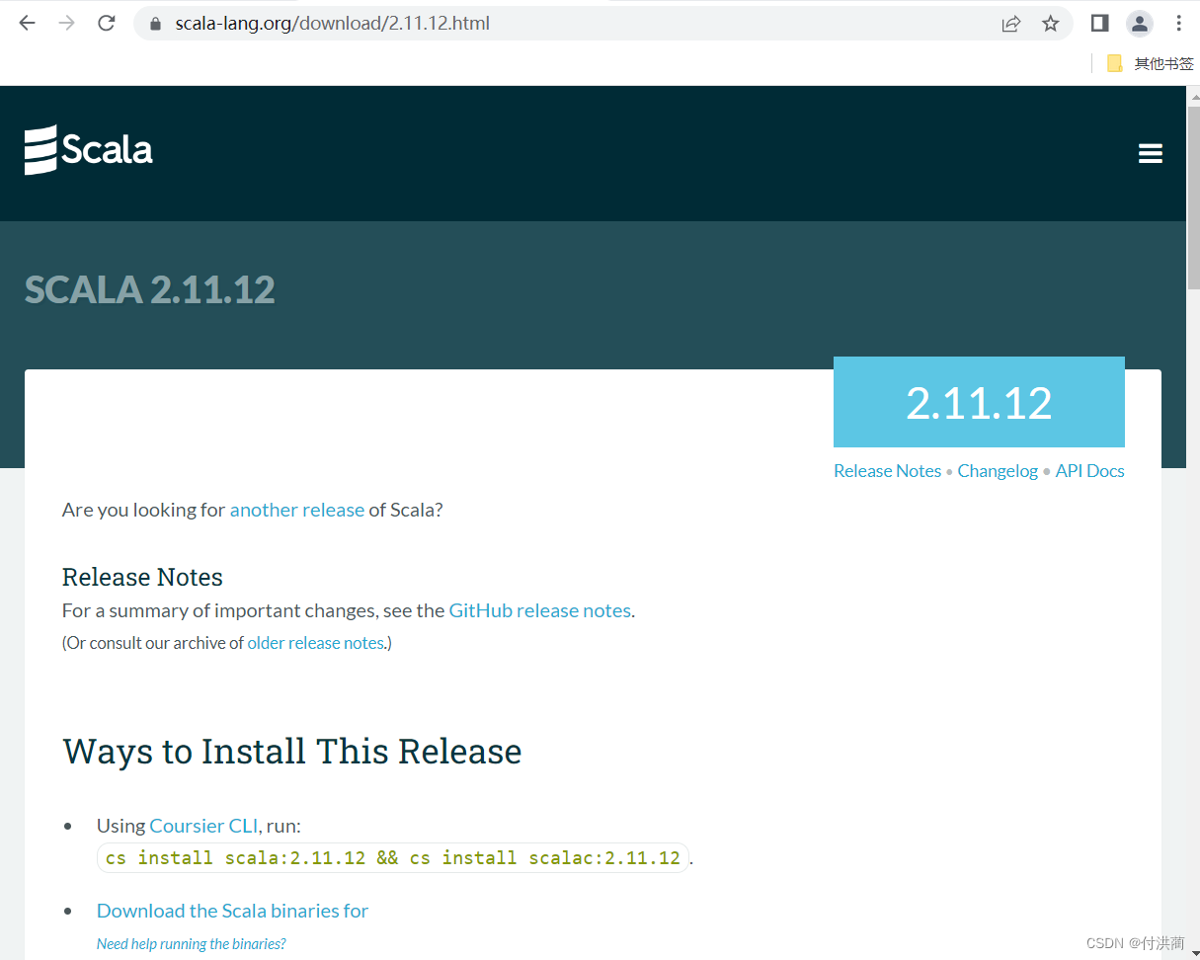Click the 'SCALA 2.11.12' page title

click(149, 289)
